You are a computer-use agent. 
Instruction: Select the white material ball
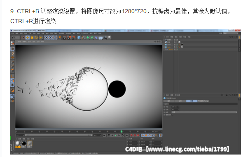pos(18,143)
